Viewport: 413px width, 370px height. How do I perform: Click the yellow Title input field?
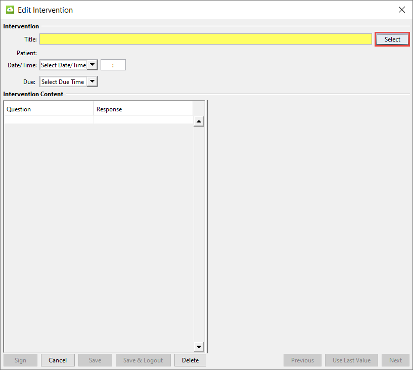[206, 39]
